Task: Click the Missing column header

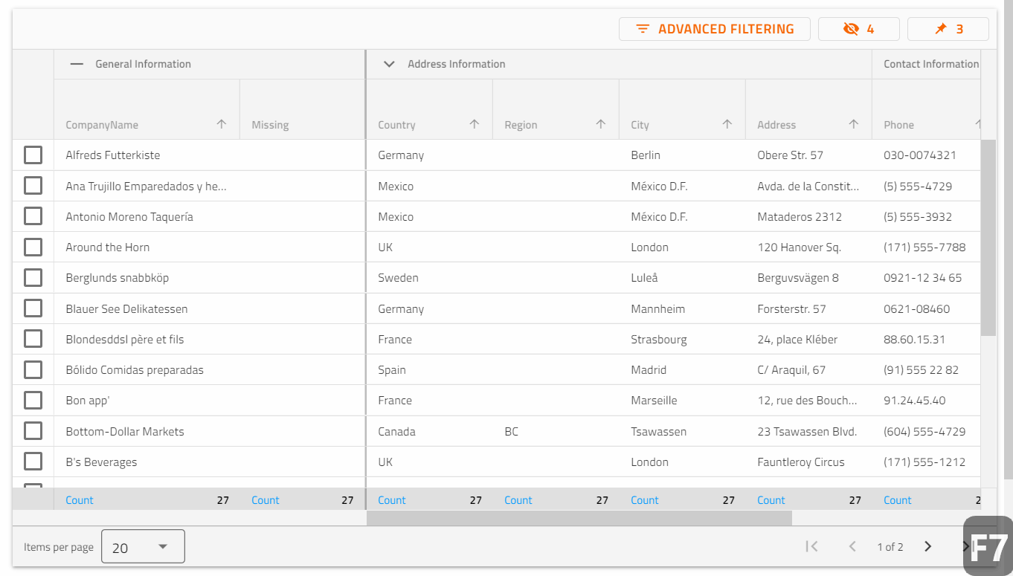Action: [270, 125]
